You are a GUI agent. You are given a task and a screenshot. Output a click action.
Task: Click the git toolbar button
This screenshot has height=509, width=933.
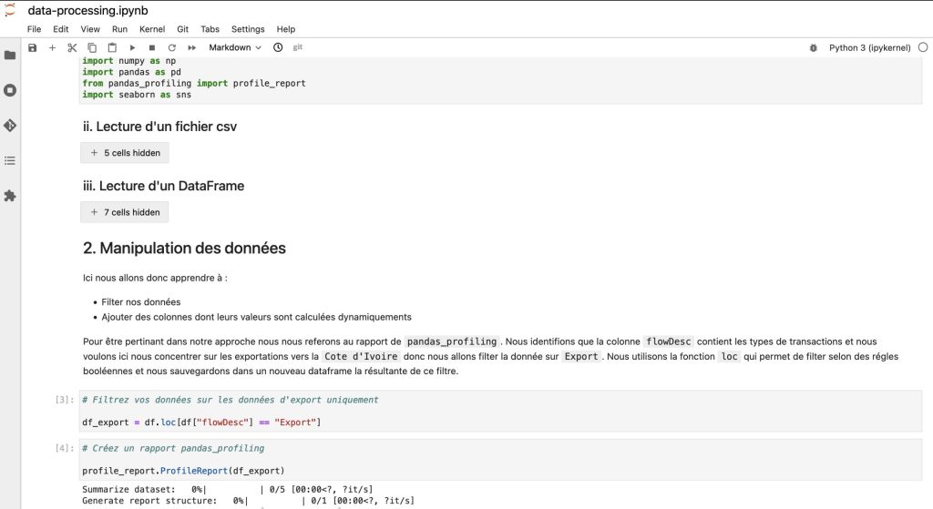coord(298,47)
